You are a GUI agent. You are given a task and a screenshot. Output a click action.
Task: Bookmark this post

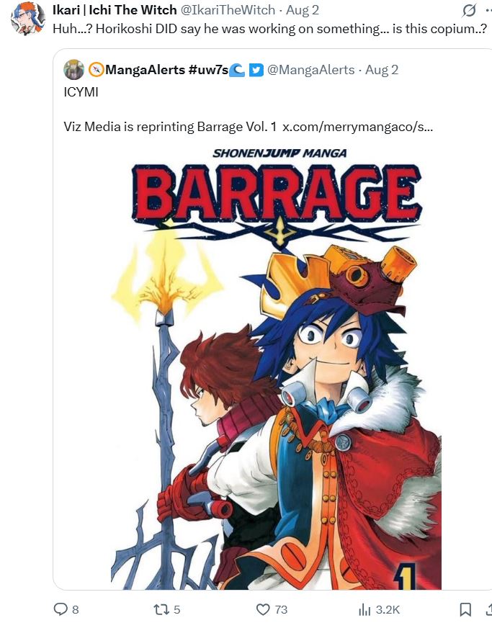(x=465, y=609)
